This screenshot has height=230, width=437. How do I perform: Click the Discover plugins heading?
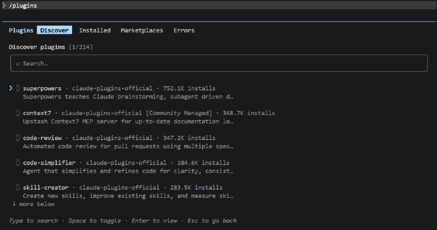point(37,47)
